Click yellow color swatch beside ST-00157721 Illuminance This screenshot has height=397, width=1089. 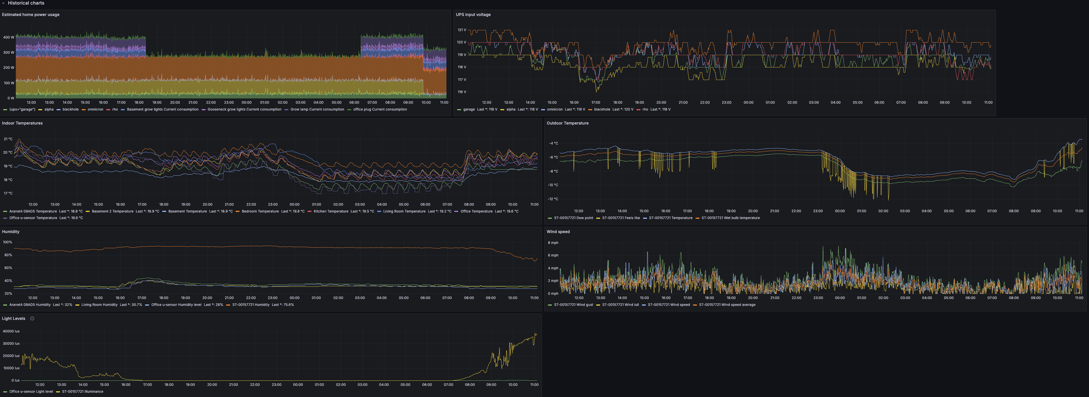point(58,392)
